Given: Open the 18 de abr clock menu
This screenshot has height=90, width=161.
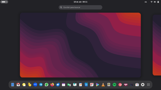Looking at the screenshot, I should [x=80, y=2].
